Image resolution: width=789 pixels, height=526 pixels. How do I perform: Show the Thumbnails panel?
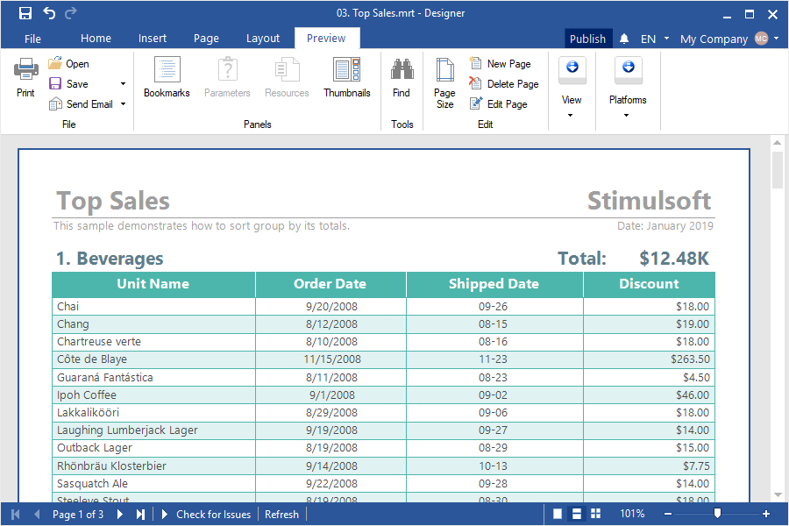point(346,77)
